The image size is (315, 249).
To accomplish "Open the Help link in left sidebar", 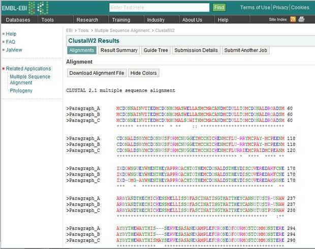I will click(x=11, y=34).
